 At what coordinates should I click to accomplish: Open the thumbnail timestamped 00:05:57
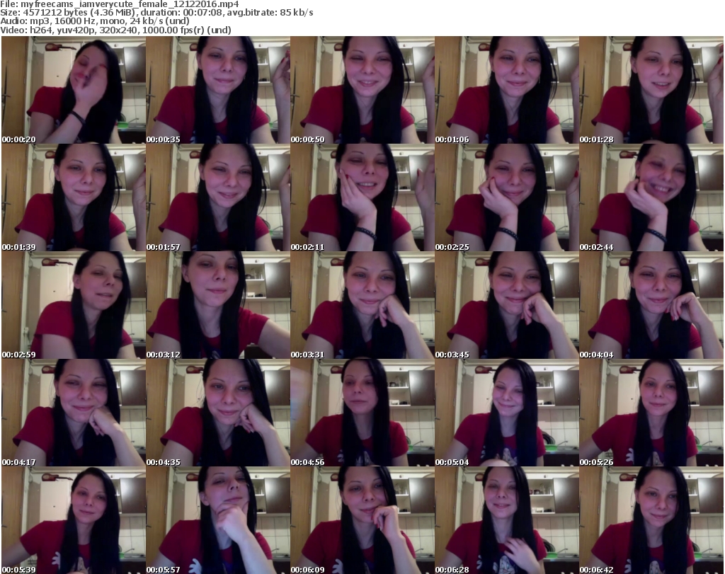[218, 520]
